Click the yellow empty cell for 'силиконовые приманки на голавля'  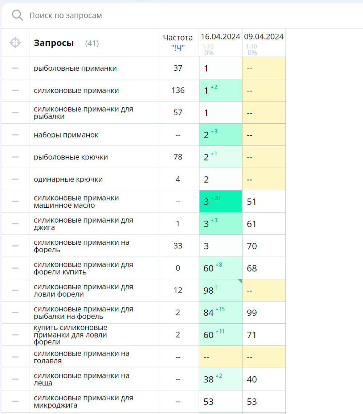pyautogui.click(x=220, y=357)
